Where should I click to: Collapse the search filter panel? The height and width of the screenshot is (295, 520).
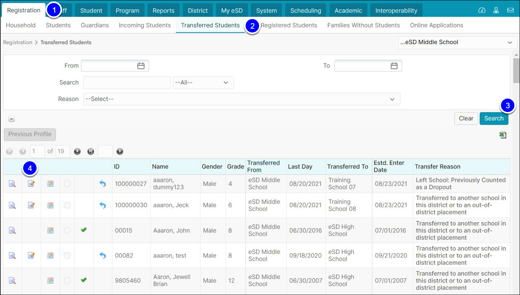click(x=12, y=119)
